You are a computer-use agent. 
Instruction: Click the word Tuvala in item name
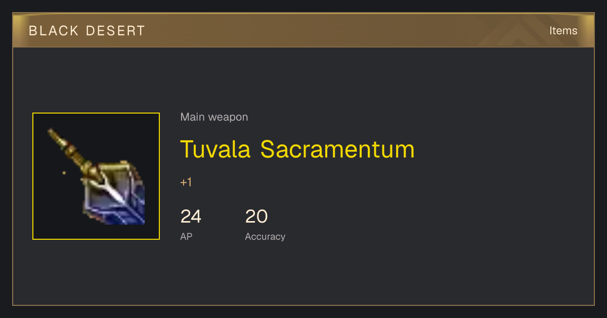click(x=215, y=149)
